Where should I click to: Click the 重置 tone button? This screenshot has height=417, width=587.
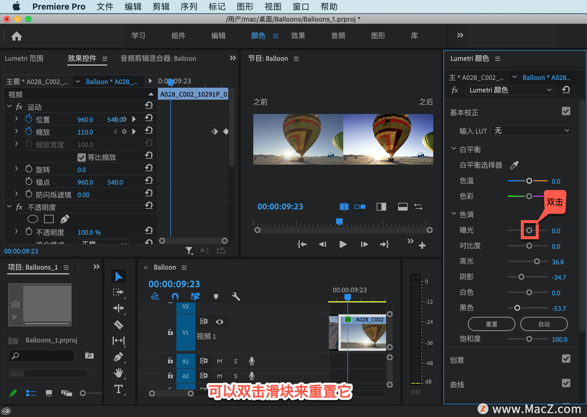pyautogui.click(x=491, y=324)
